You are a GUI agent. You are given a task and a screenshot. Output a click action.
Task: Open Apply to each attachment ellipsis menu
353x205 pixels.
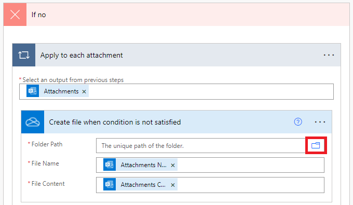[x=329, y=55]
